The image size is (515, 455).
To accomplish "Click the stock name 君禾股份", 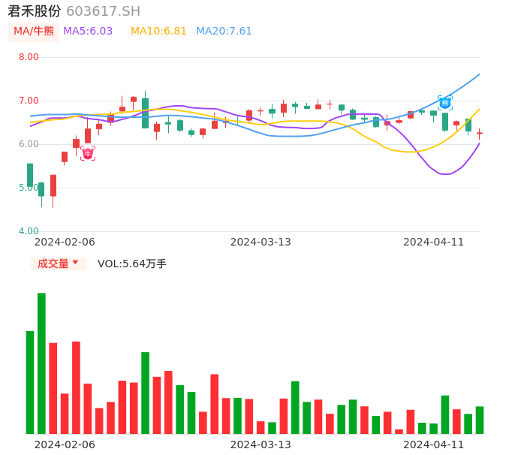I will click(34, 11).
